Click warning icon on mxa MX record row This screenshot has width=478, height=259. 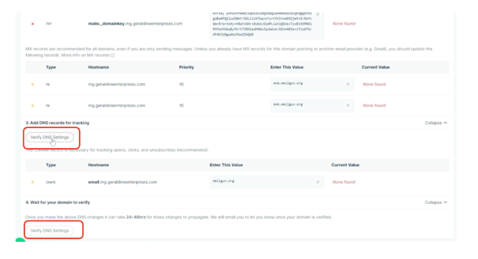click(x=33, y=84)
